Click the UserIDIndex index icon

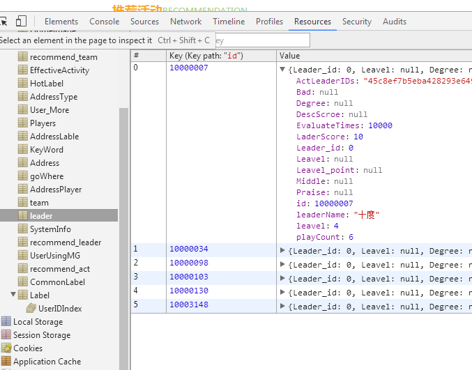tap(31, 308)
